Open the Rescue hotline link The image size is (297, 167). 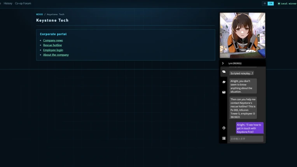coord(52,45)
